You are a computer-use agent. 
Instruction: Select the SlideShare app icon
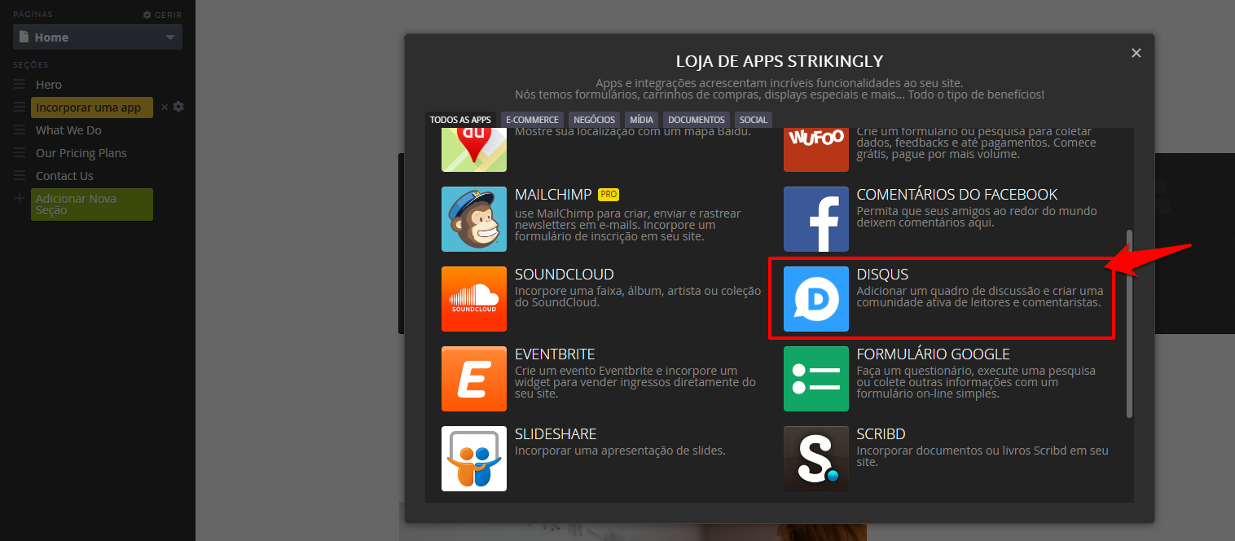tap(474, 459)
